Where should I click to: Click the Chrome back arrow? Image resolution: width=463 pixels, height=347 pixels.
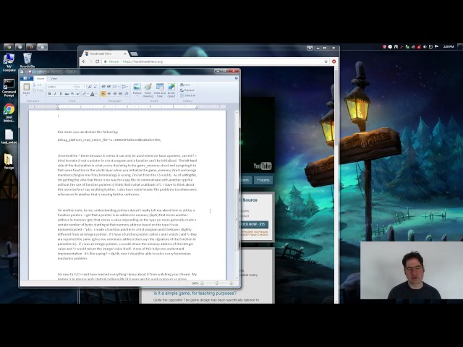[84, 61]
